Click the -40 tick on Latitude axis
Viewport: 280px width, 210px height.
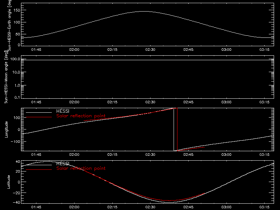[x=16, y=203]
